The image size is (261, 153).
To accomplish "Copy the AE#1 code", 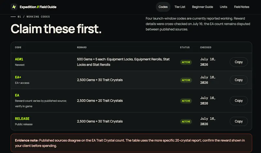I will (x=238, y=62).
